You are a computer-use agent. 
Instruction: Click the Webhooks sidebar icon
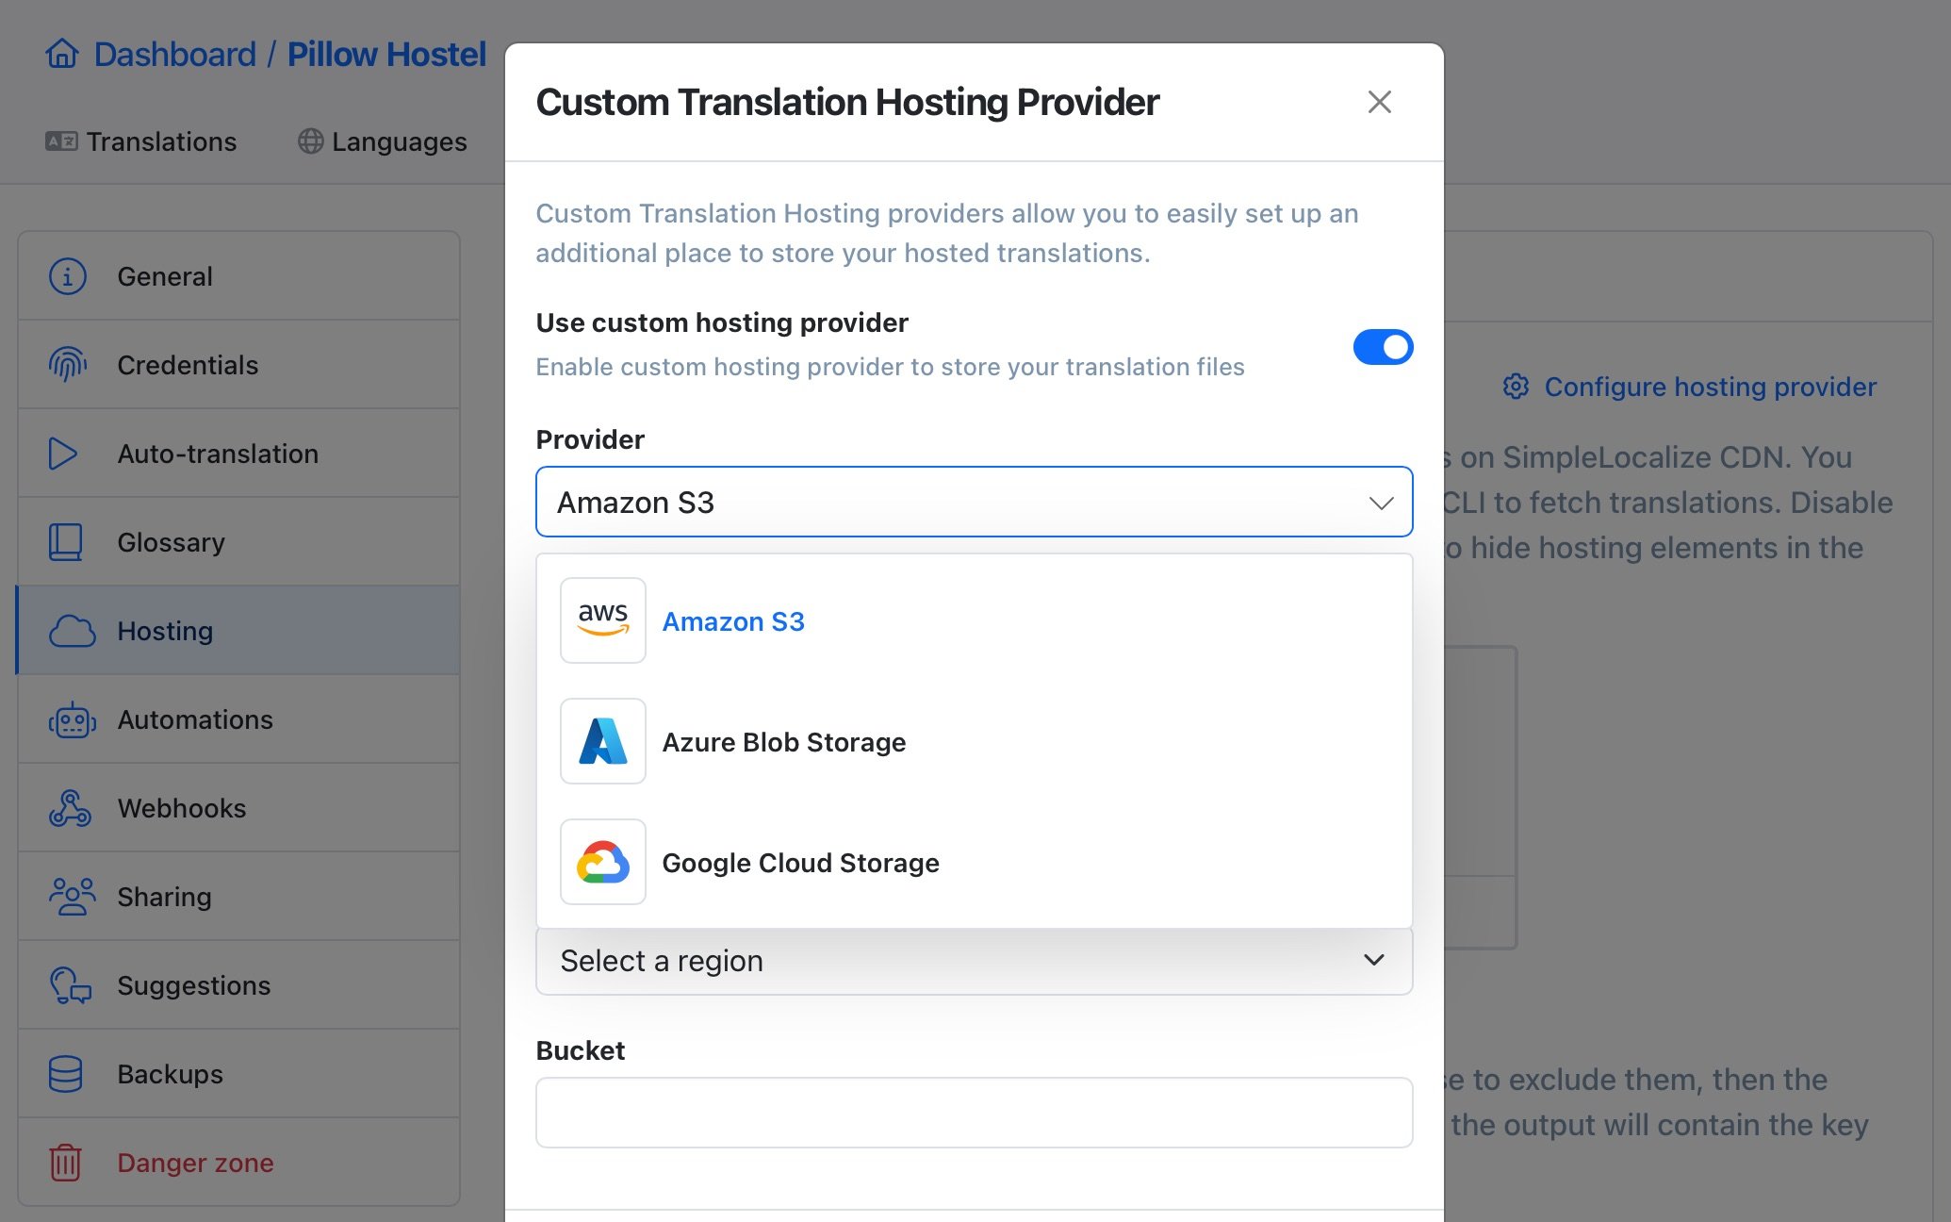pos(69,807)
